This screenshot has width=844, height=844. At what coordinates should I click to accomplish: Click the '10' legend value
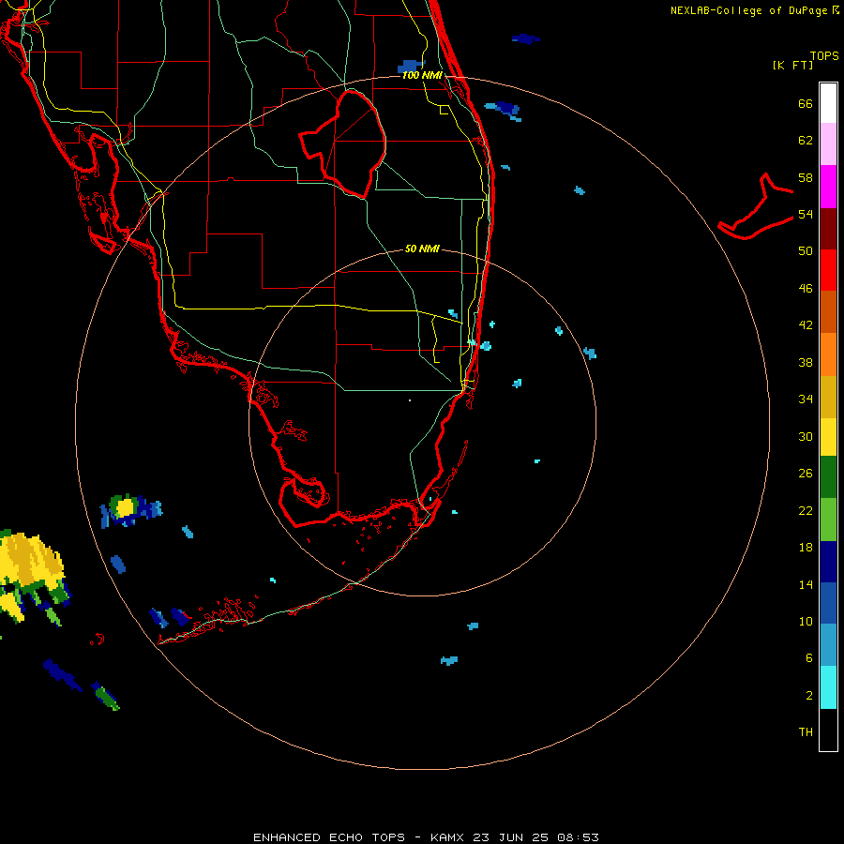tap(806, 622)
